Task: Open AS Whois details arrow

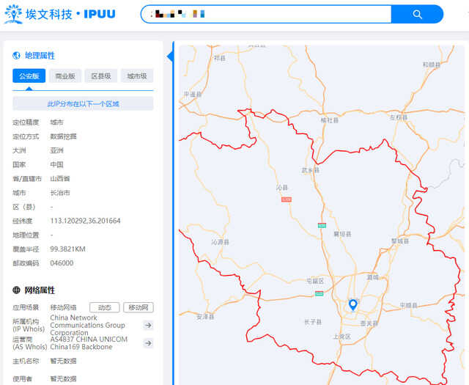Action: 148,343
